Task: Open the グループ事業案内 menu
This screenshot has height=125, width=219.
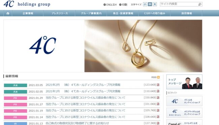Action: point(91,13)
